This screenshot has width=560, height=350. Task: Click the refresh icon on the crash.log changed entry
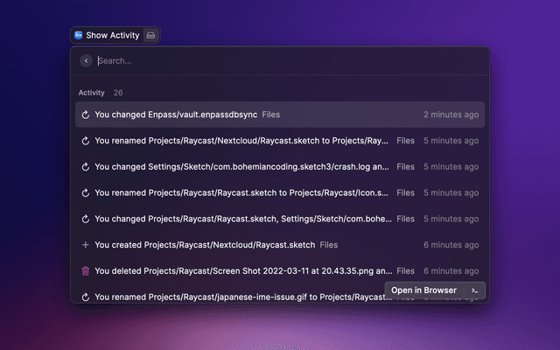pos(85,166)
